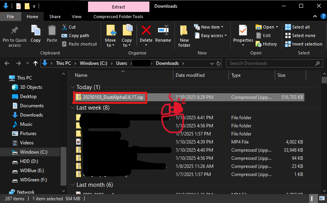The height and width of the screenshot is (203, 327).
Task: Open the New item dropdown
Action: click(208, 27)
